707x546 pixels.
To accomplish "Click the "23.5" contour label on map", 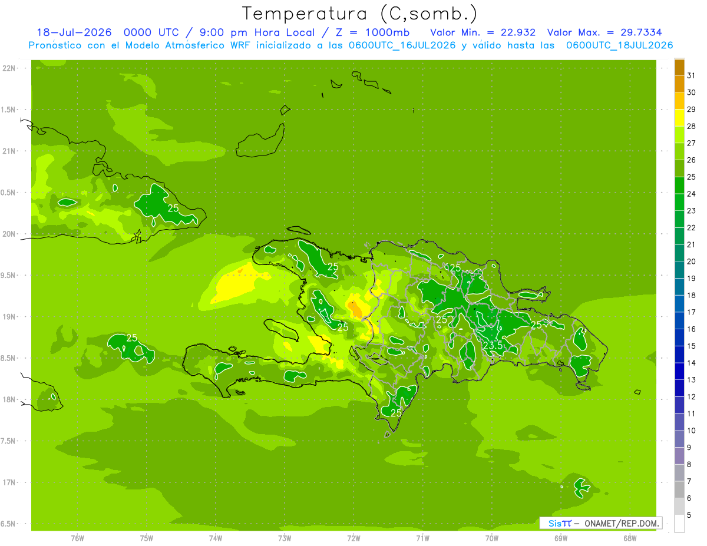I will point(493,346).
